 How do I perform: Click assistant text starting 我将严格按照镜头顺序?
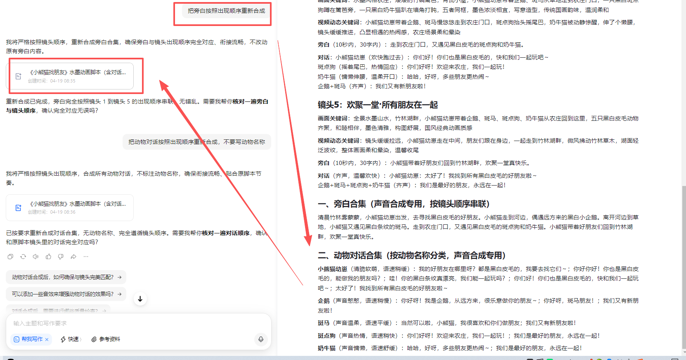pyautogui.click(x=137, y=47)
